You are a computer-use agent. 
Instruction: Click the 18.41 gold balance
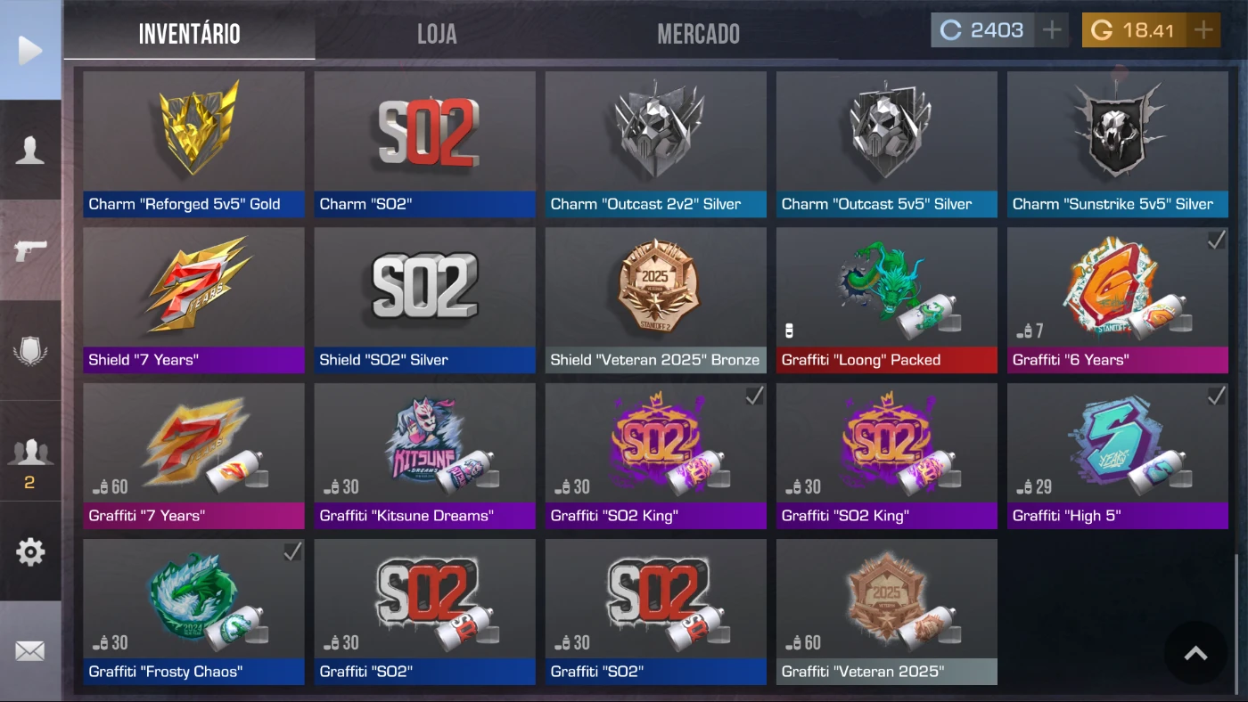[1135, 30]
